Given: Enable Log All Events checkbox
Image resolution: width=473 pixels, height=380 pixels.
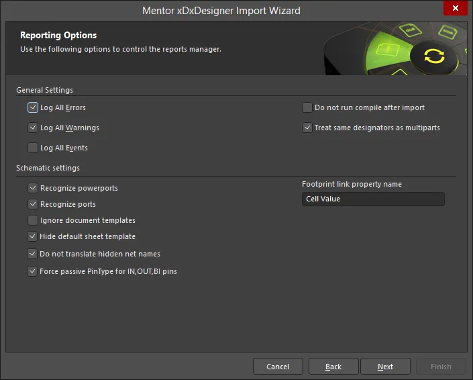Looking at the screenshot, I should [33, 148].
